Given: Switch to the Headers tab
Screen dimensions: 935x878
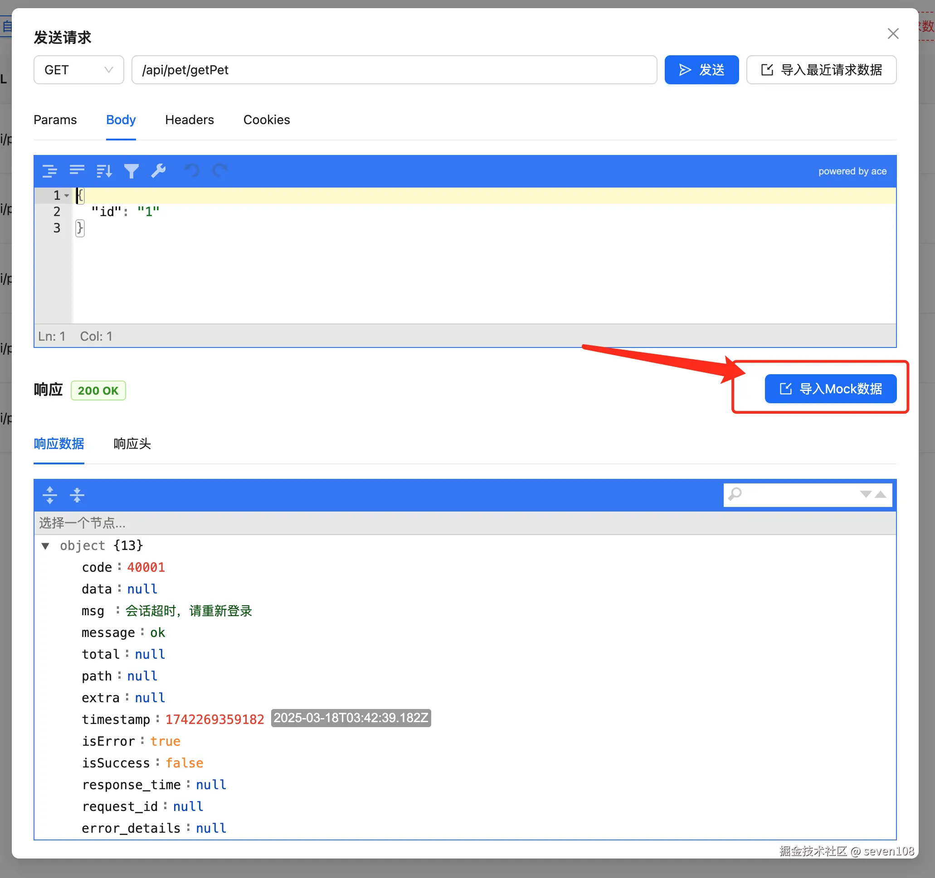Looking at the screenshot, I should coord(189,120).
